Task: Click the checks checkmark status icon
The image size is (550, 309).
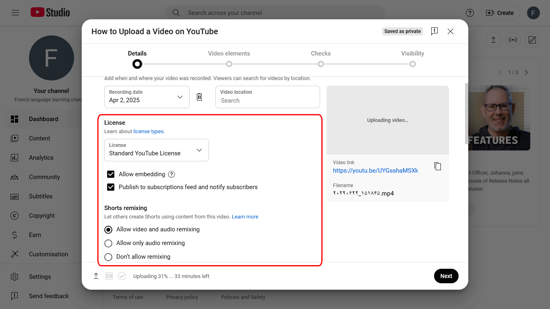Action: [122, 276]
